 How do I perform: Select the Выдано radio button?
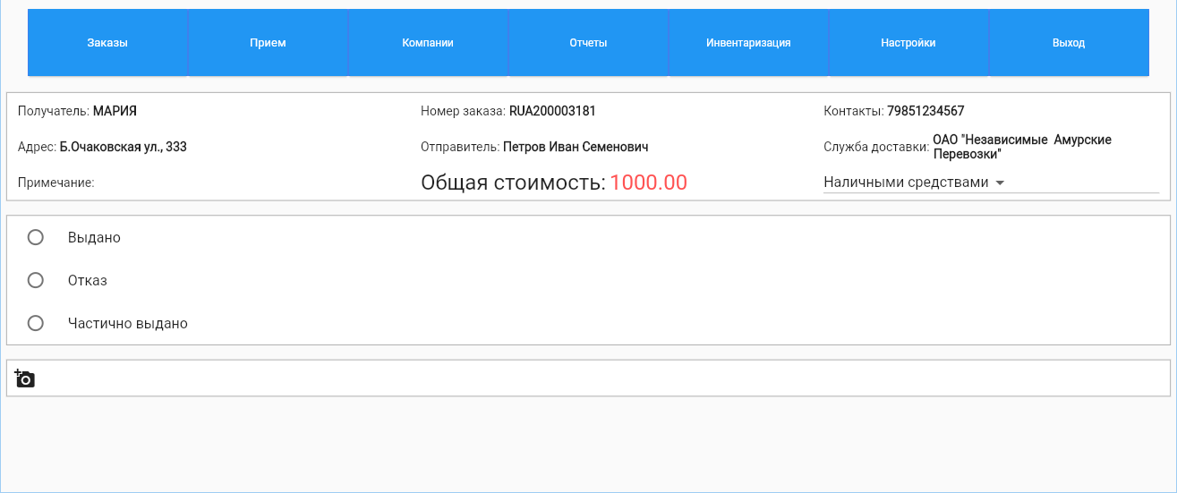coord(36,237)
